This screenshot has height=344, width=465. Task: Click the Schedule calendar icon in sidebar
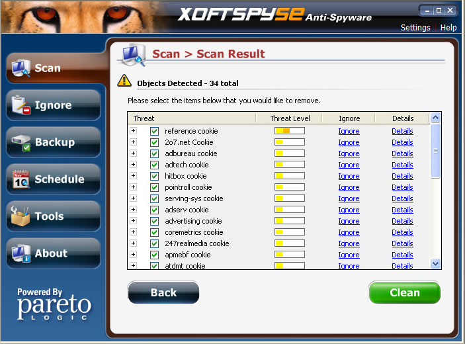point(21,179)
